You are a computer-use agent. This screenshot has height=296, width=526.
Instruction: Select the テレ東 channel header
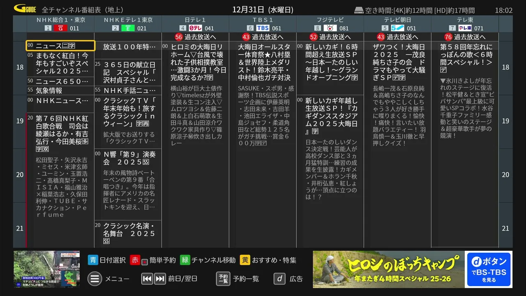[465, 24]
